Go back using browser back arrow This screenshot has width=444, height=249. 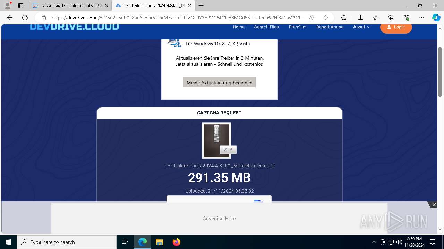[x=10, y=18]
